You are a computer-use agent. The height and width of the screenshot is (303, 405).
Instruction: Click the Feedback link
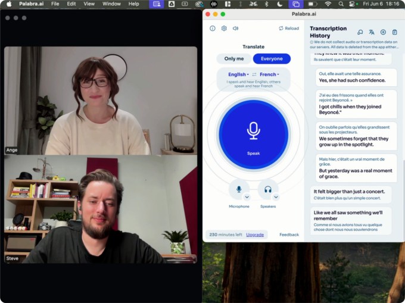(289, 235)
